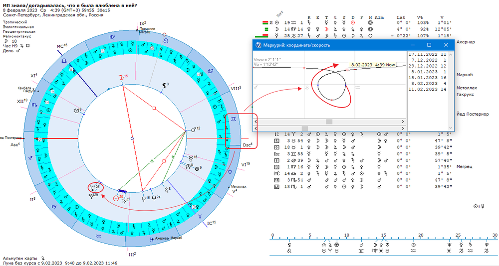Select the Sun glyph in the planets table's first row
Viewport: 499px width, 266px height.
click(277, 22)
